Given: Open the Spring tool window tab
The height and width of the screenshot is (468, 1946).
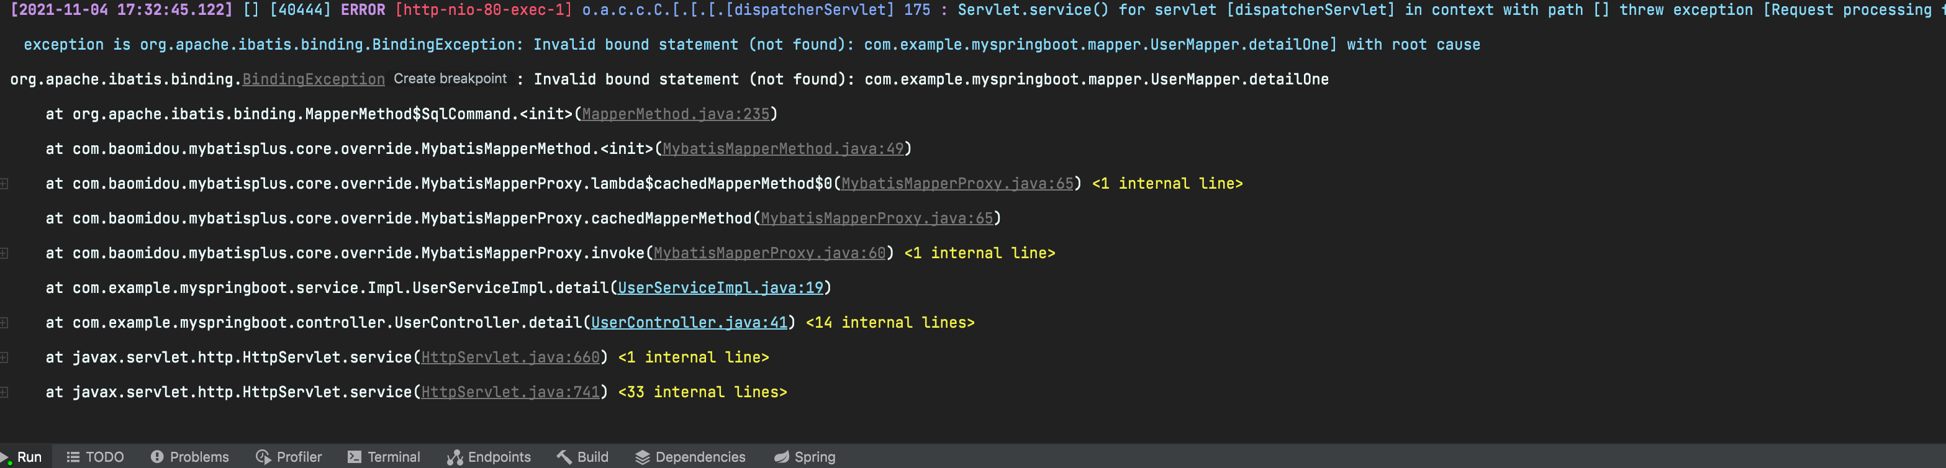Looking at the screenshot, I should pyautogui.click(x=805, y=457).
